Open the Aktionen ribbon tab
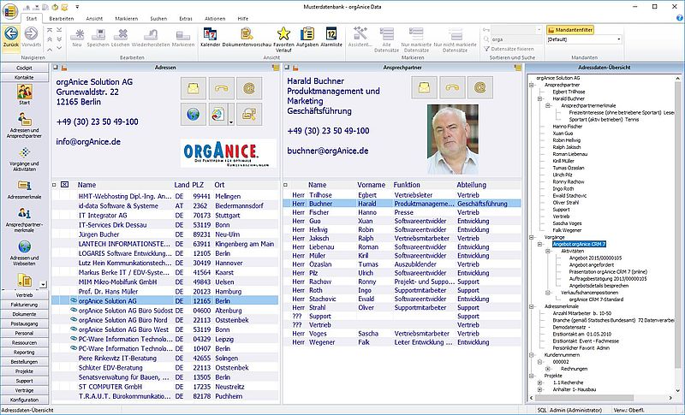The height and width of the screenshot is (415, 685). [x=215, y=19]
